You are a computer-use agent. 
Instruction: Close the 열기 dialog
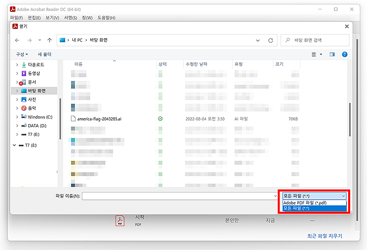pyautogui.click(x=347, y=26)
